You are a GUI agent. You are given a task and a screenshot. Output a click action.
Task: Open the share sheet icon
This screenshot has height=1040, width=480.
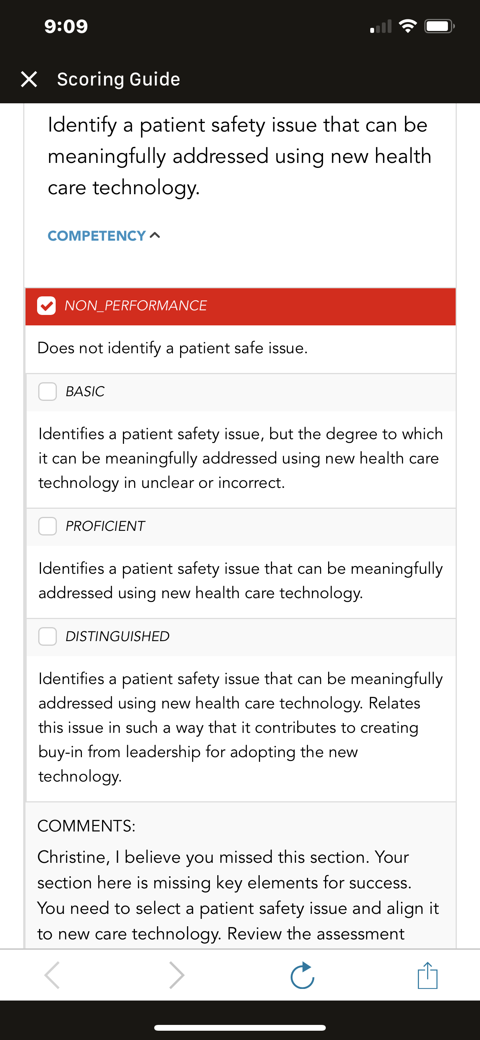pos(427,975)
